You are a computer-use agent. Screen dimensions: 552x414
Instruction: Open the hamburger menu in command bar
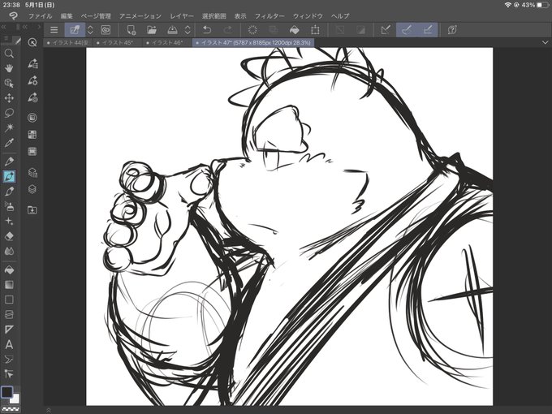tap(54, 30)
